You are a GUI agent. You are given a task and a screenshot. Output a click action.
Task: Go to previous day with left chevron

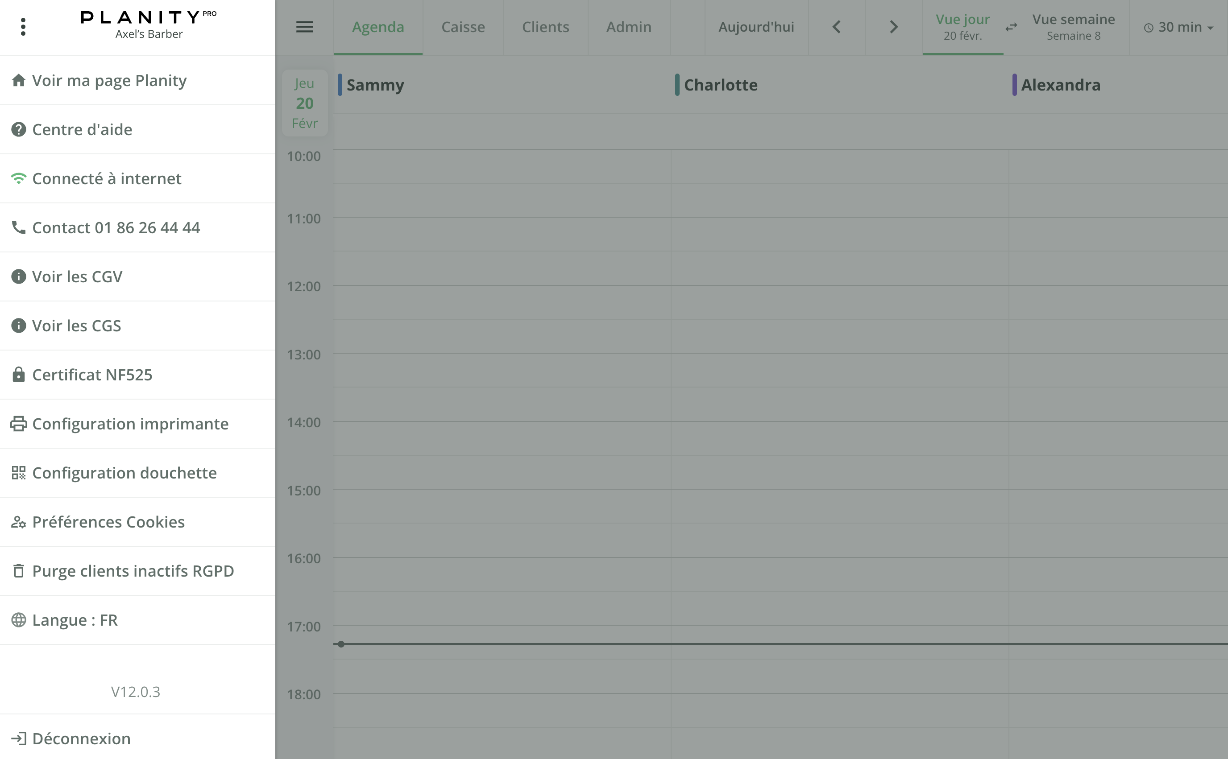[x=836, y=27]
